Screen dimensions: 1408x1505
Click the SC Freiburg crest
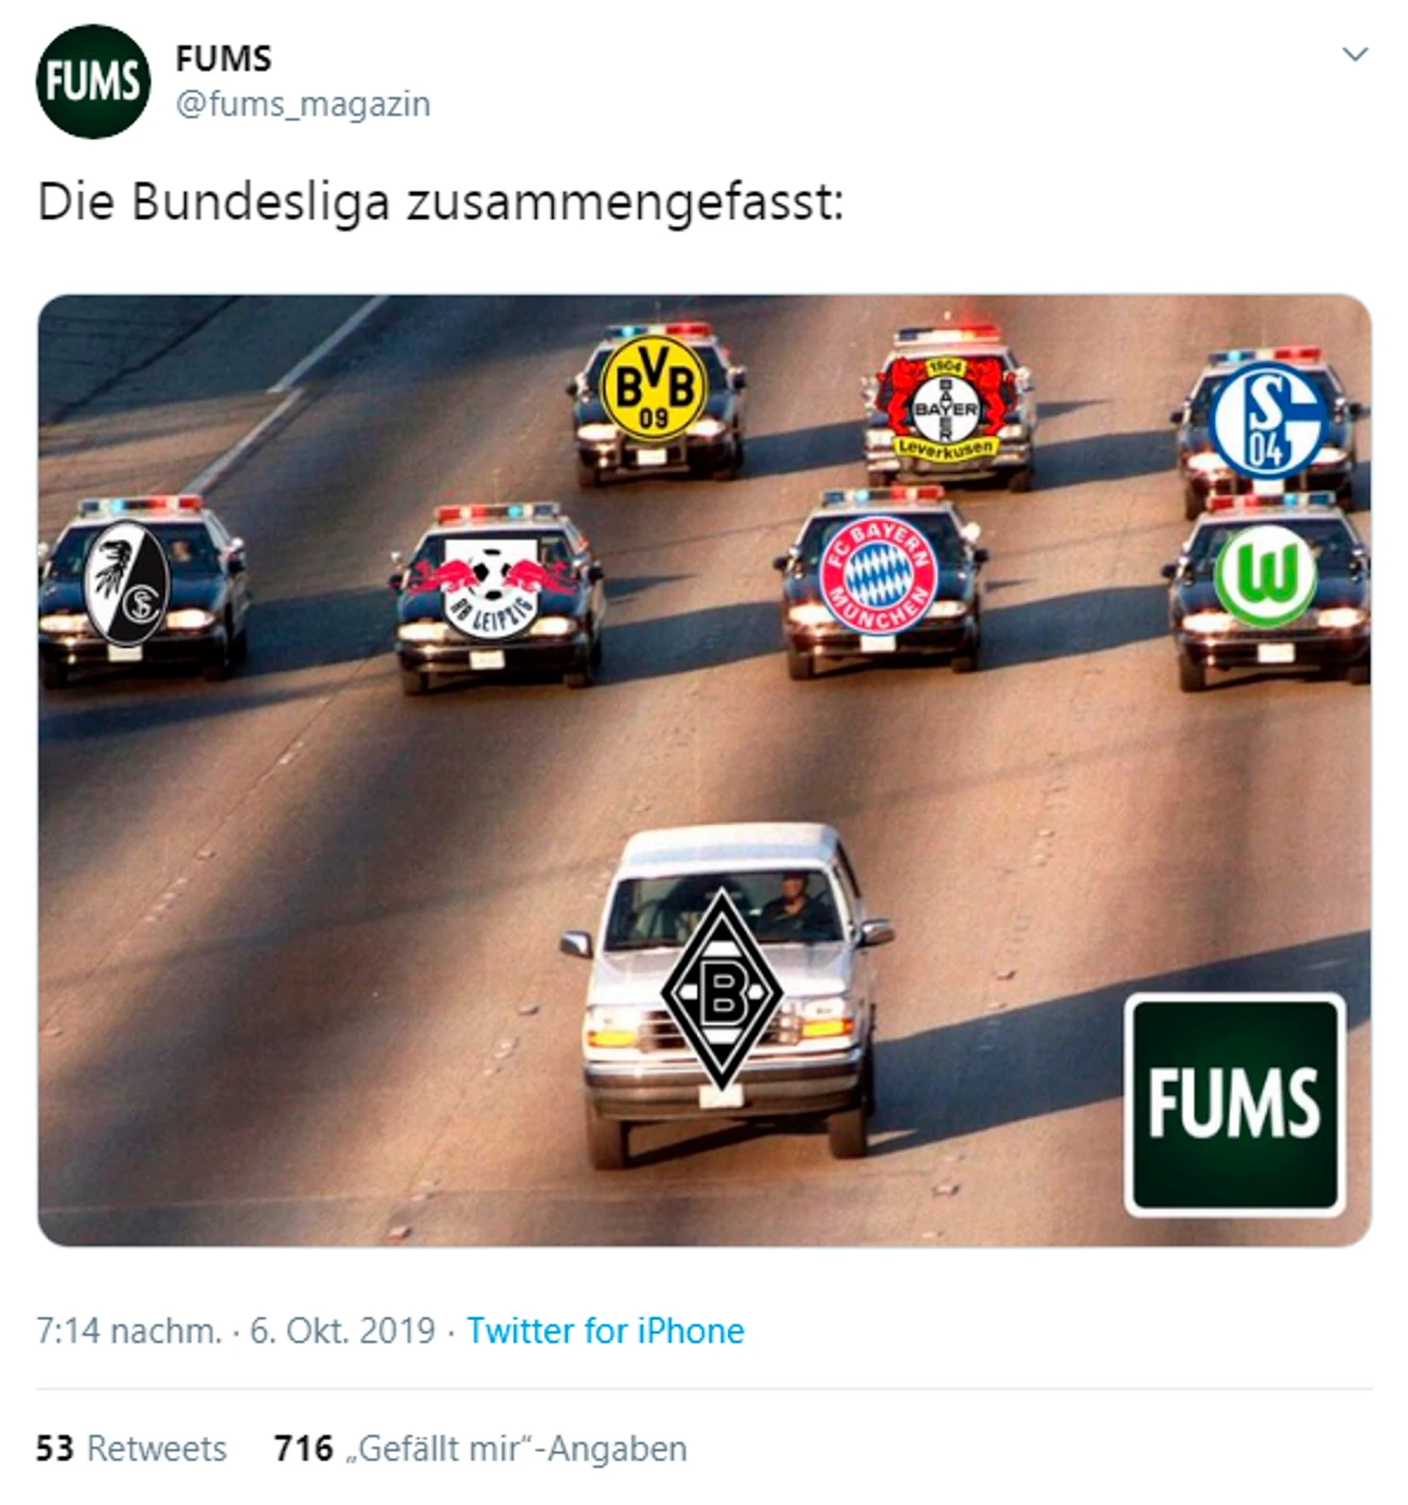(x=127, y=583)
